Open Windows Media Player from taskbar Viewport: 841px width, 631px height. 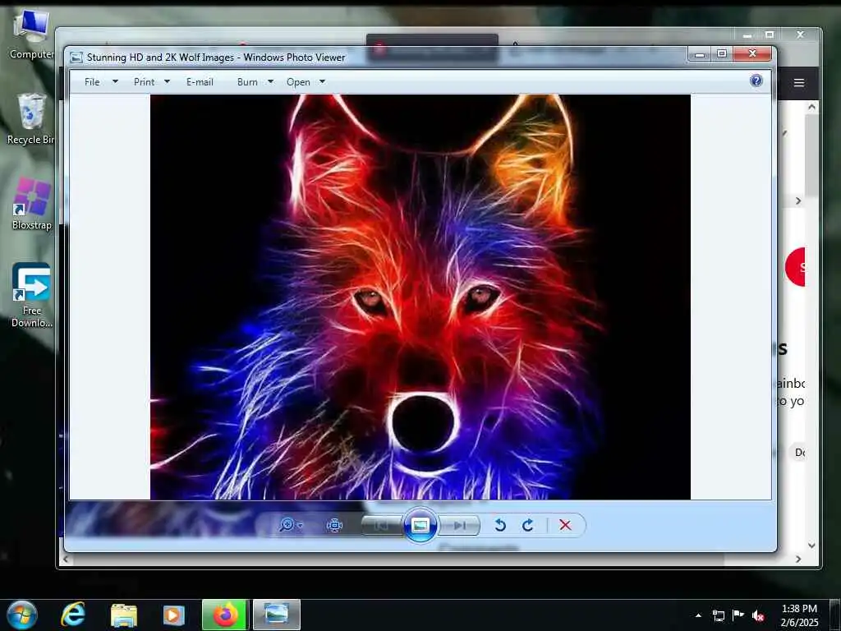173,615
